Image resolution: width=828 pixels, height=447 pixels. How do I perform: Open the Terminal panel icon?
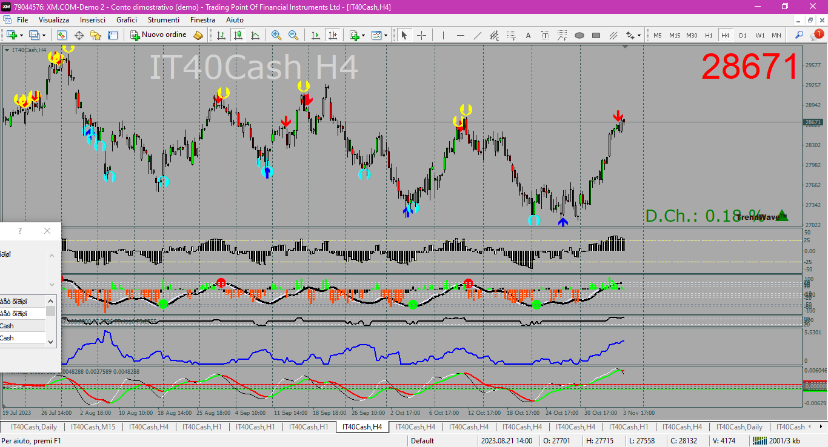(113, 35)
